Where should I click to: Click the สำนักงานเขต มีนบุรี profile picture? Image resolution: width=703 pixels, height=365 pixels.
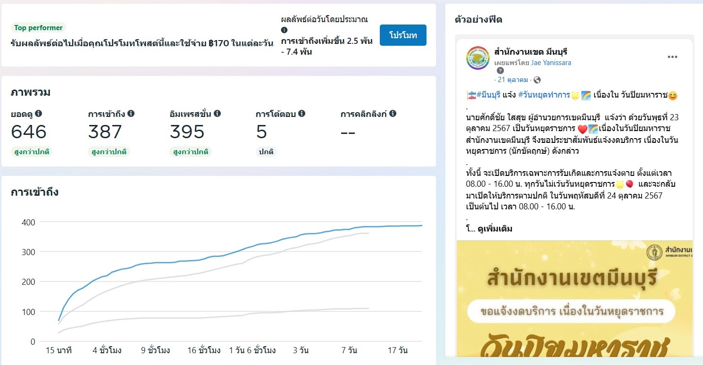477,58
